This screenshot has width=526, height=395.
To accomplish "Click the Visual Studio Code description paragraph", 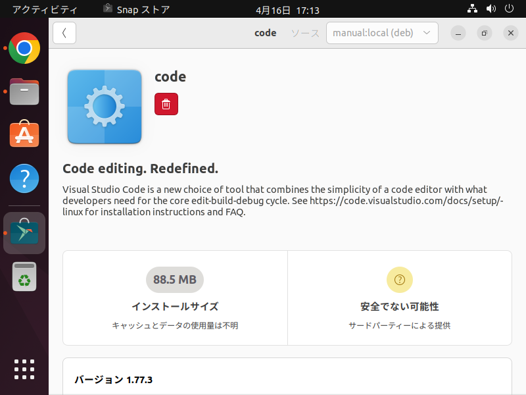I will [x=283, y=201].
